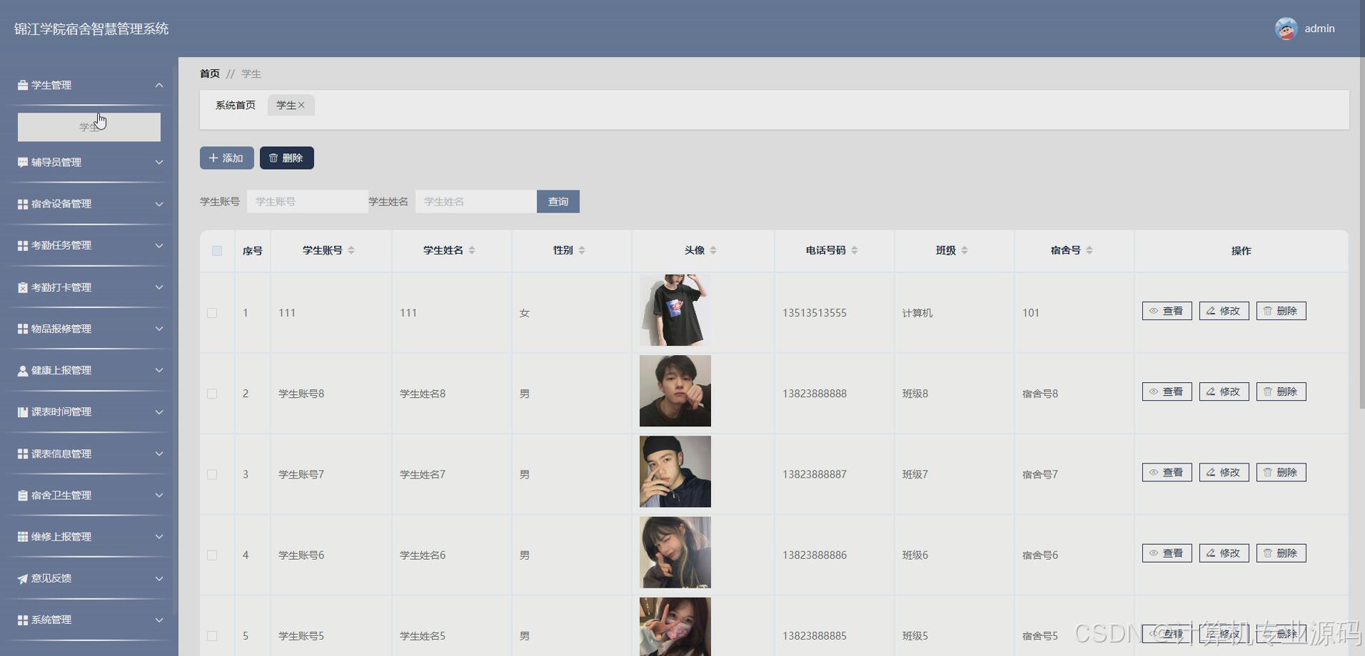The image size is (1365, 656).
Task: Sort by 宿舍号 column arrows
Action: 1089,250
